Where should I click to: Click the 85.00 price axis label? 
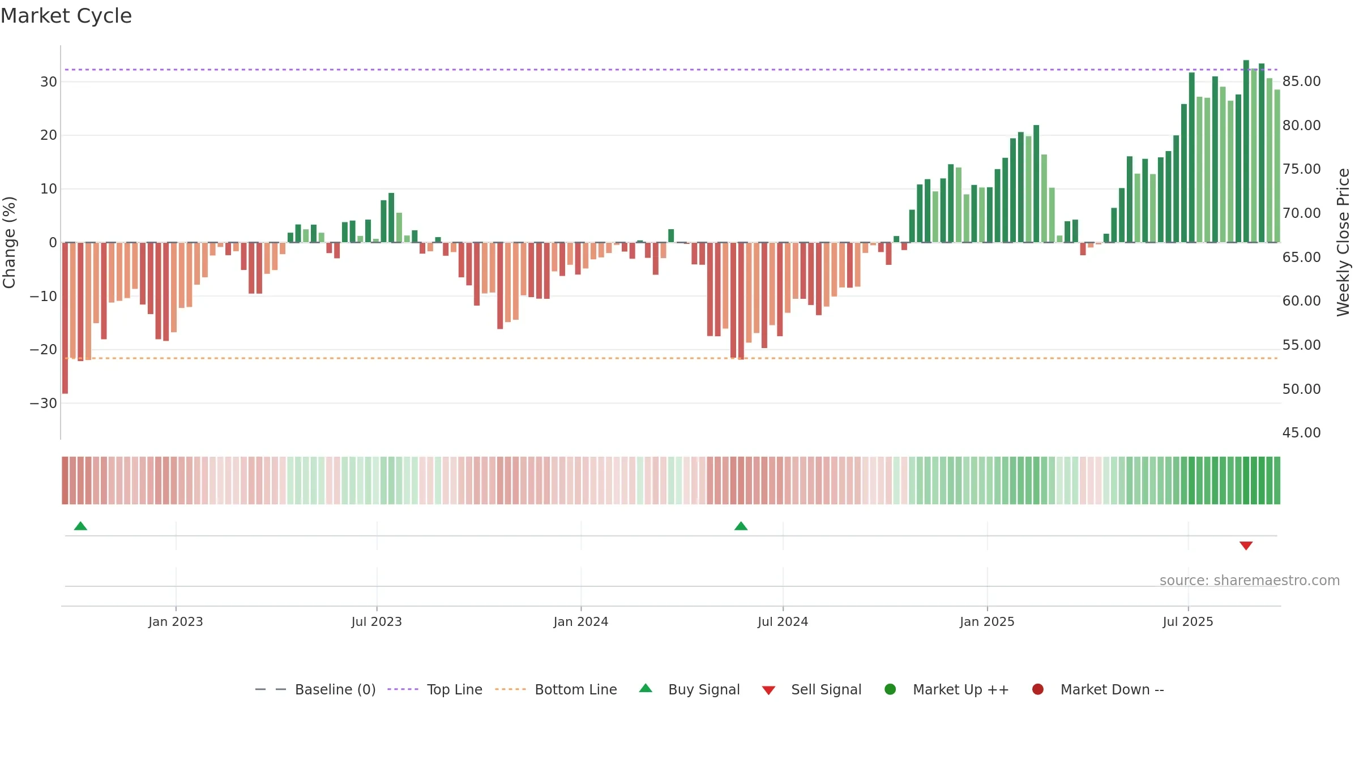click(1301, 81)
